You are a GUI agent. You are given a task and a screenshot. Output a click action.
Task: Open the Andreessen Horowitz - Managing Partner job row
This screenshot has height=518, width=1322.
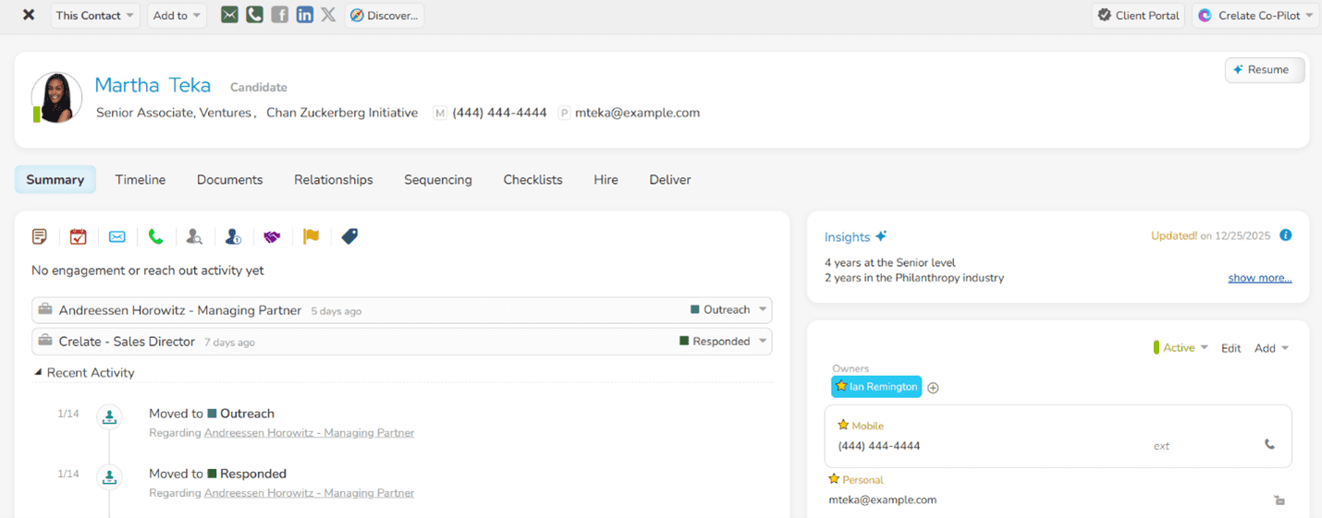point(402,310)
